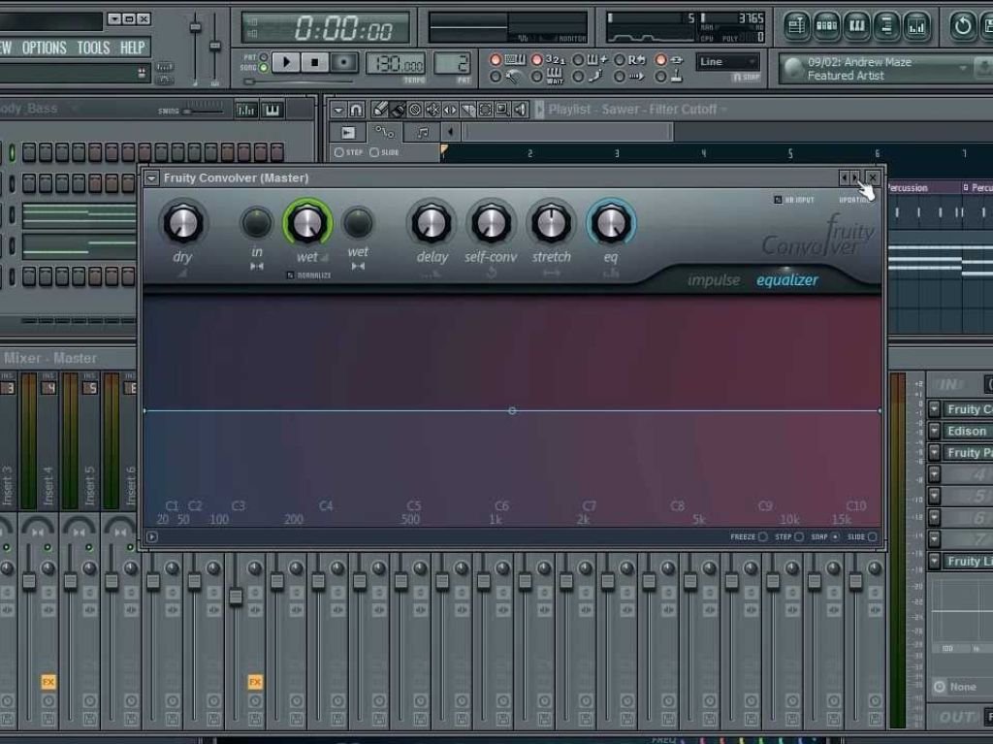Open the Edison effect in mixer slot
The width and height of the screenshot is (993, 744).
click(967, 431)
